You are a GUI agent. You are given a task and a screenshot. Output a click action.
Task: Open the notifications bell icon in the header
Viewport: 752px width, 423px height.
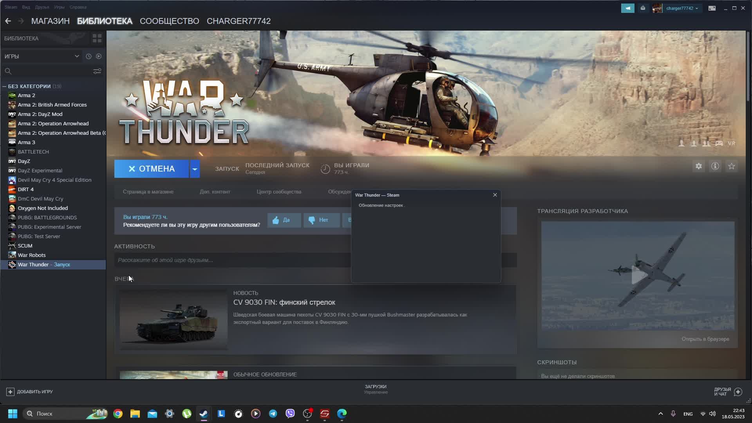(643, 8)
